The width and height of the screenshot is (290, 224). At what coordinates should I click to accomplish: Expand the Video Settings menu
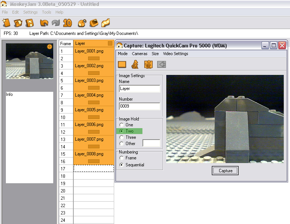[175, 54]
